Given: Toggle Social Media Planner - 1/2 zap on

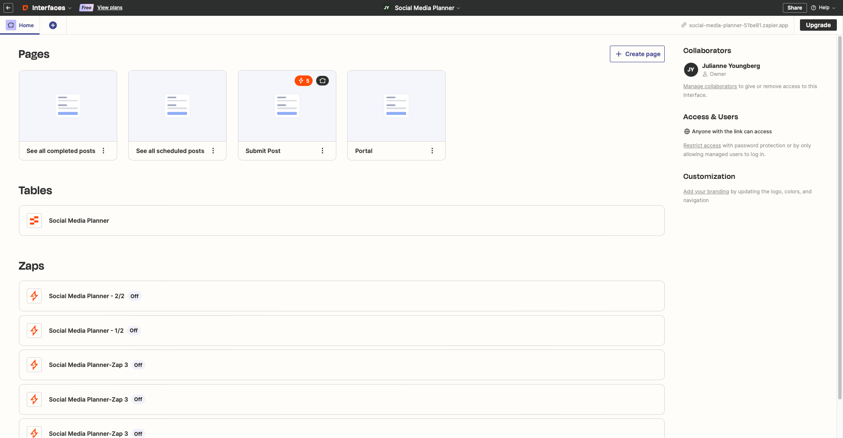Looking at the screenshot, I should coord(133,331).
